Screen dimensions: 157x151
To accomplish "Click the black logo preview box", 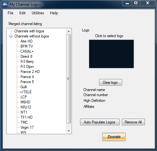I will pos(111,54).
